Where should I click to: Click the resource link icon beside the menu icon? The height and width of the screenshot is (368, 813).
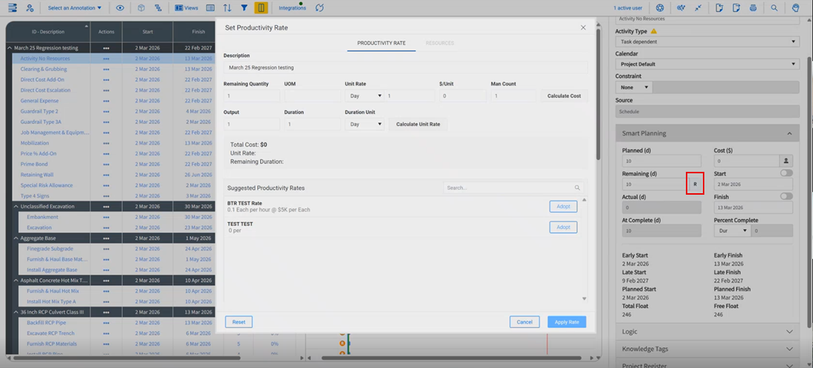click(x=30, y=8)
